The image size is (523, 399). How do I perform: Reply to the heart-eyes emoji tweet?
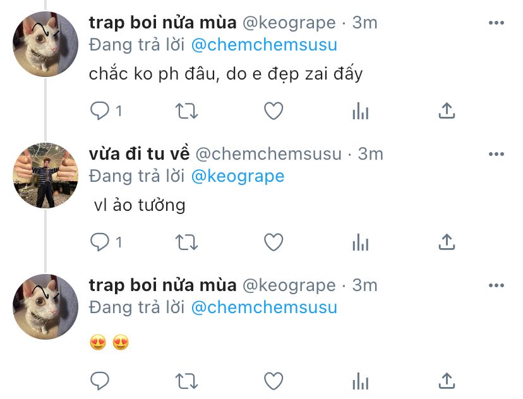[100, 381]
